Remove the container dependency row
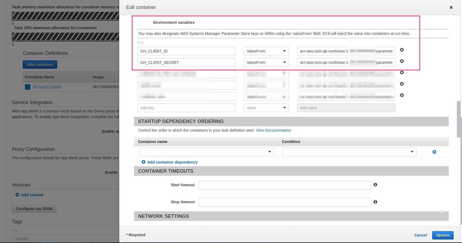 pos(434,152)
